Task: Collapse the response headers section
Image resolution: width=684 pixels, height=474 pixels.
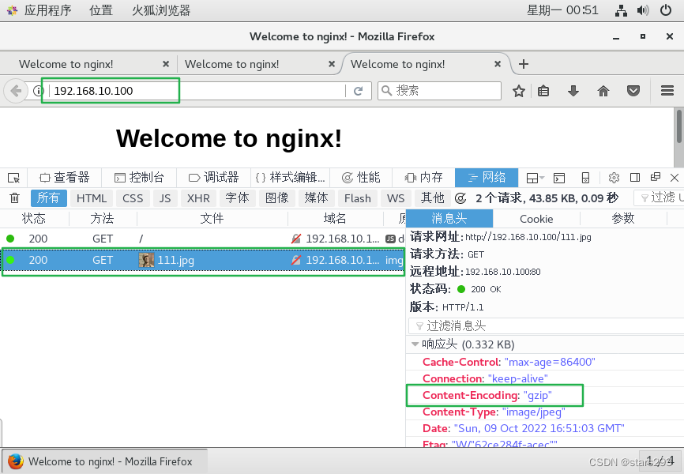Action: pyautogui.click(x=415, y=344)
